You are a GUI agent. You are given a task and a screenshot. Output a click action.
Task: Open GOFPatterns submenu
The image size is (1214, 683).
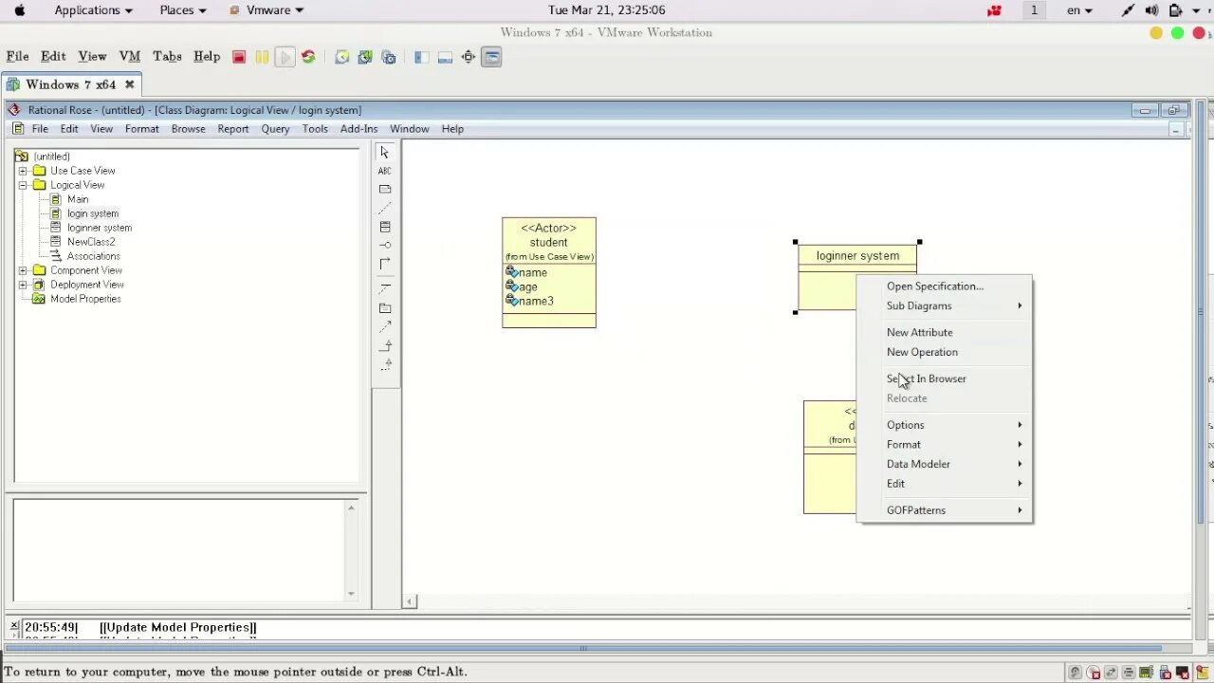(x=945, y=510)
